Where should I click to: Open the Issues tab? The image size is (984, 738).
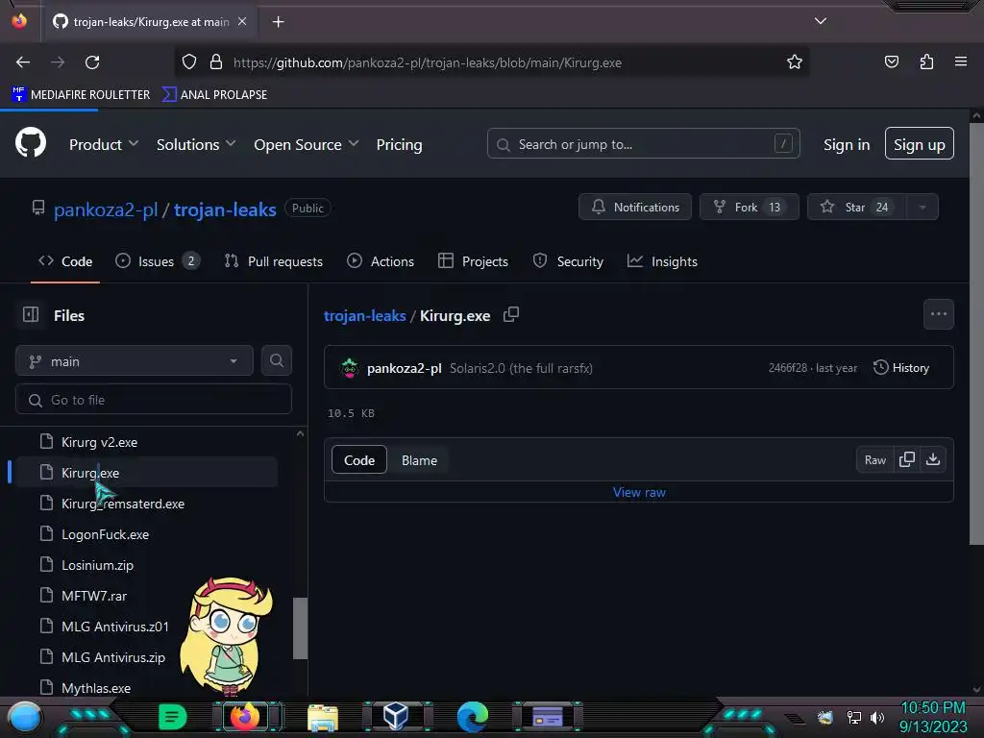158,261
